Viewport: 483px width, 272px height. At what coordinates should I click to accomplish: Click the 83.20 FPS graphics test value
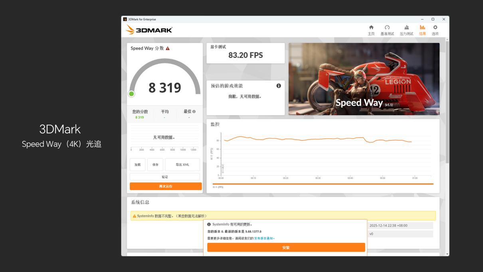pos(245,56)
